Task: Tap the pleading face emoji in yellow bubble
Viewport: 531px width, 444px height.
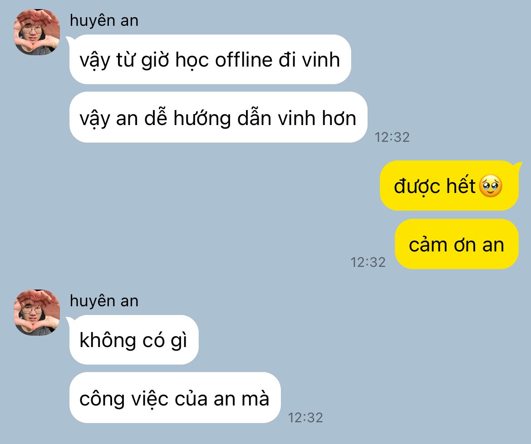Action: [491, 186]
